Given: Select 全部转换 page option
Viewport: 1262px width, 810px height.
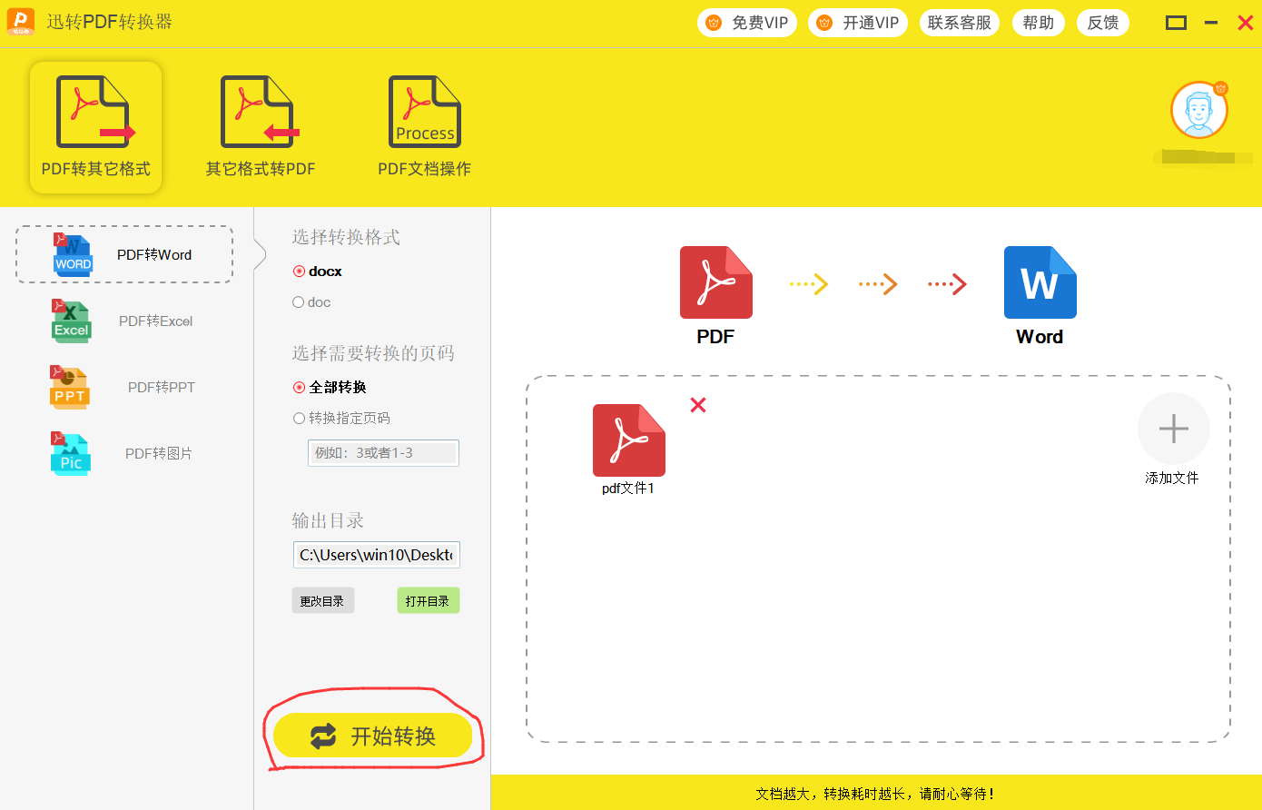Looking at the screenshot, I should pyautogui.click(x=330, y=388).
